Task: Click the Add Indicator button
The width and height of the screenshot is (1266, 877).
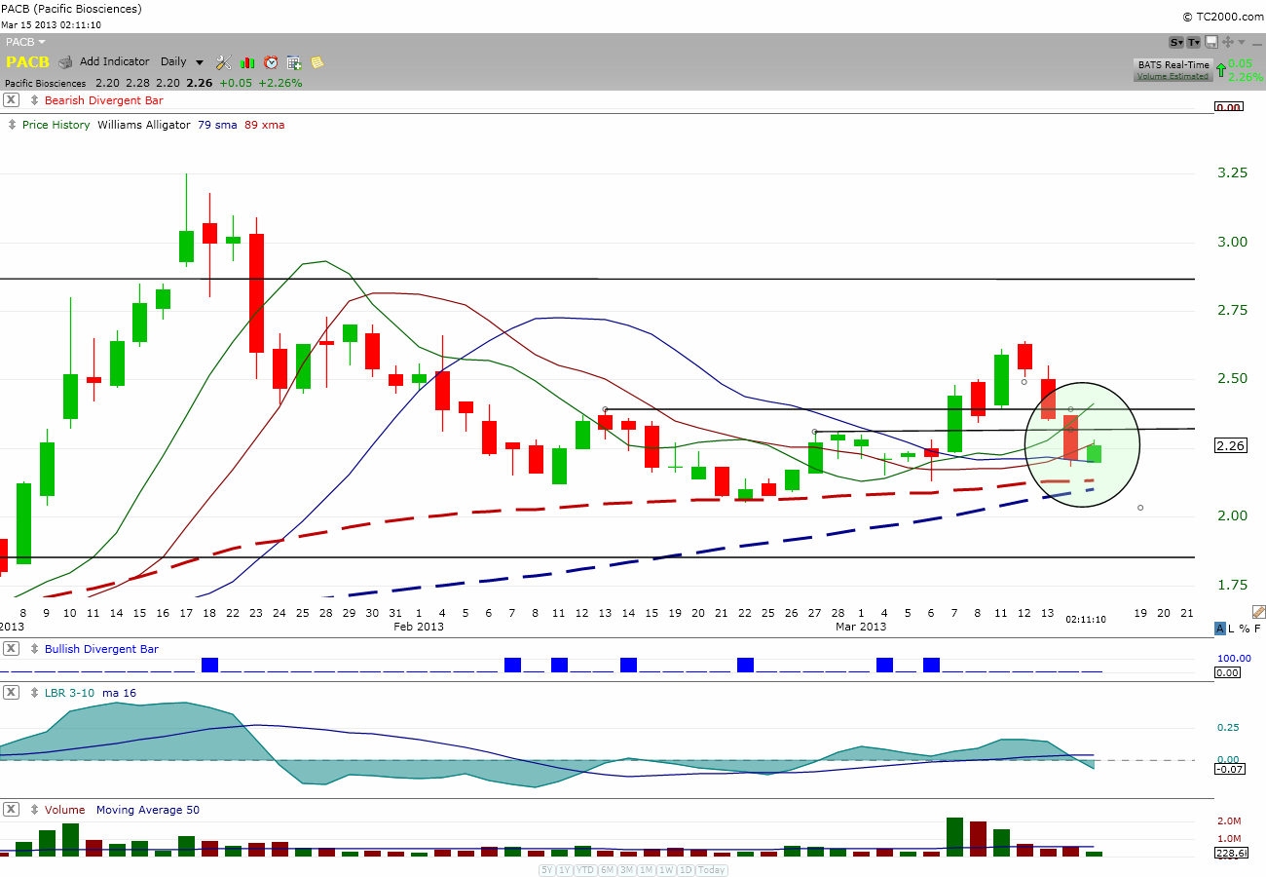Action: point(115,62)
